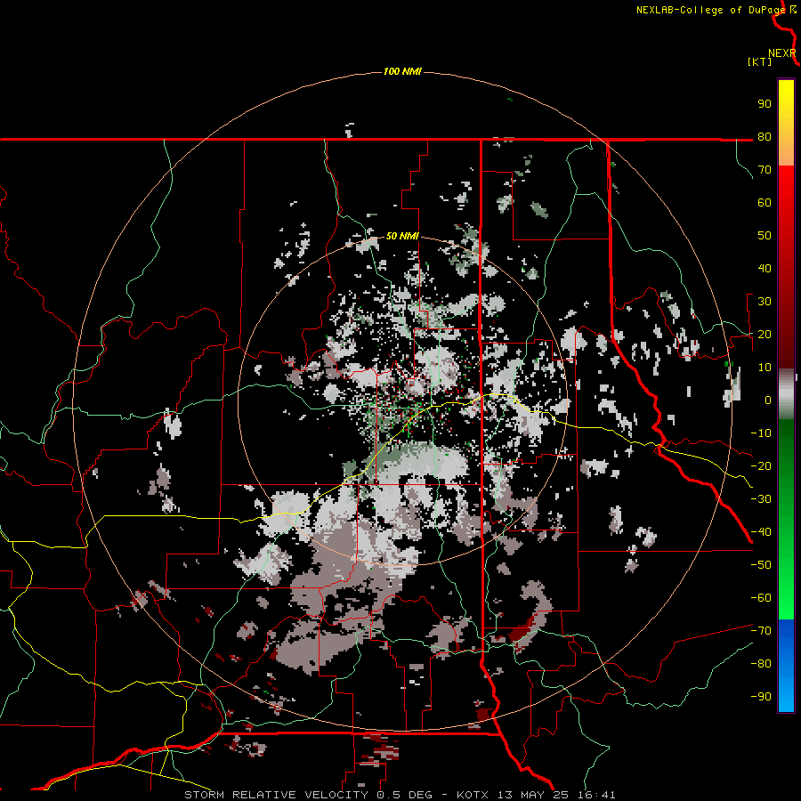Viewport: 801px width, 801px height.
Task: Select the 50 value on velocity scale
Action: pyautogui.click(x=765, y=236)
